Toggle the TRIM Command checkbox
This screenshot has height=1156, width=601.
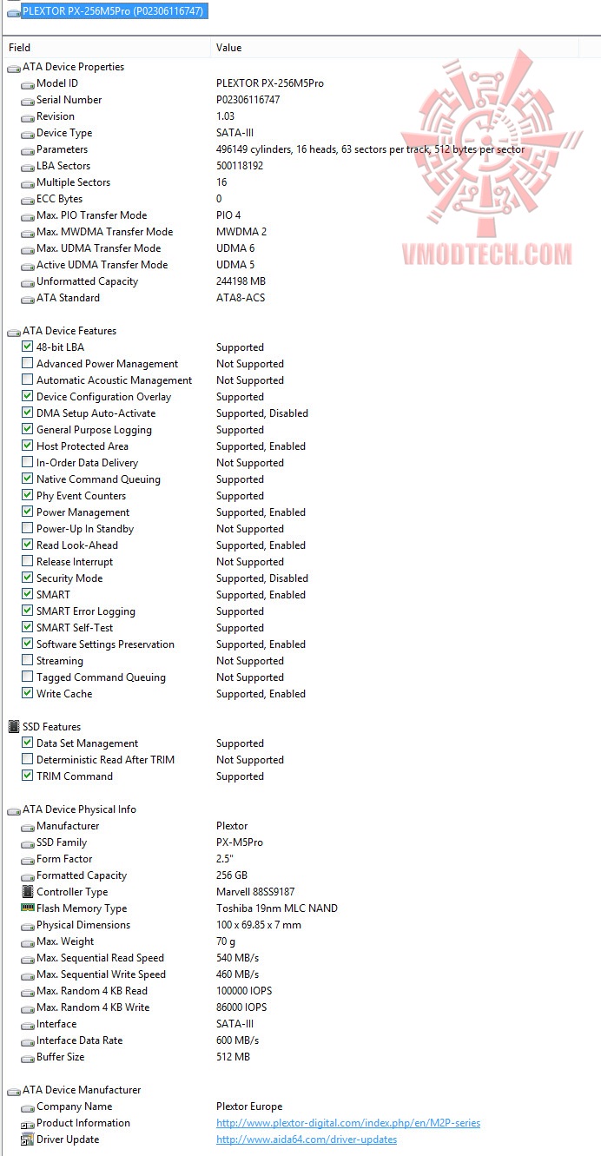[28, 776]
